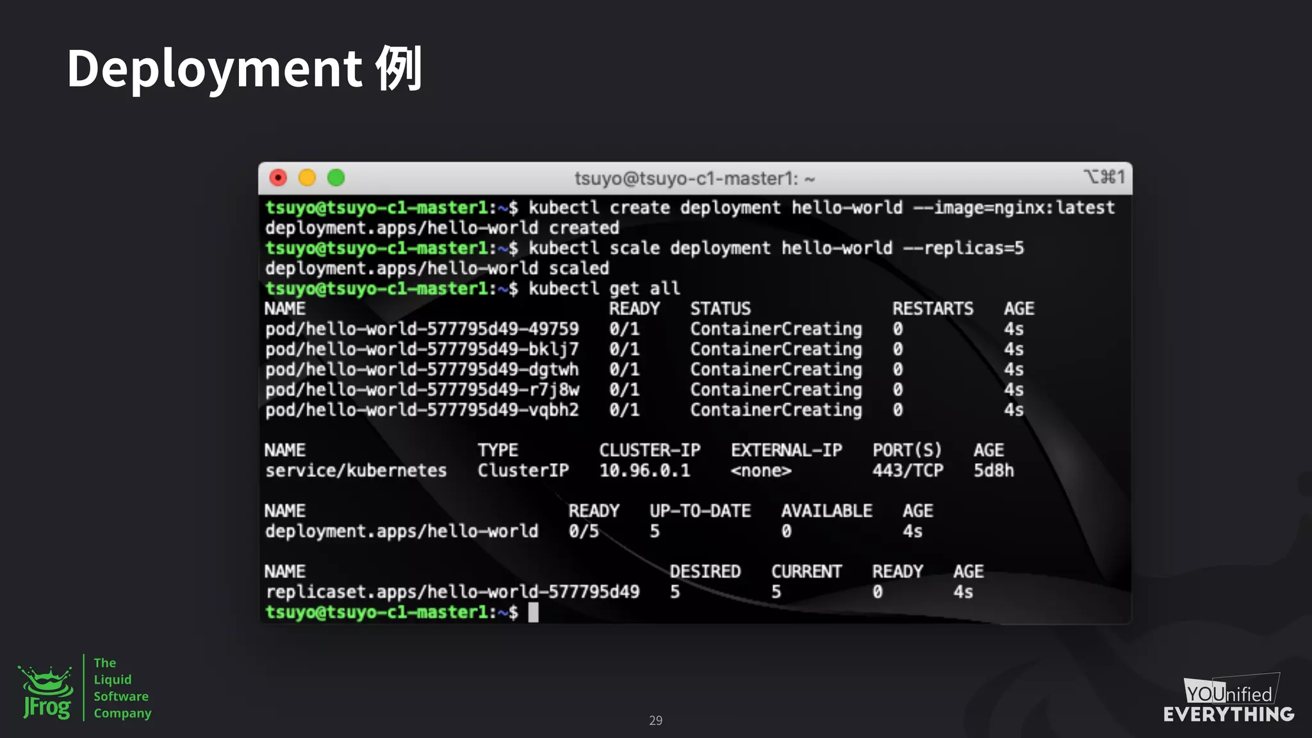
Task: Click the replicaset.apps/hello-world-577795d49 entry
Action: coord(452,592)
